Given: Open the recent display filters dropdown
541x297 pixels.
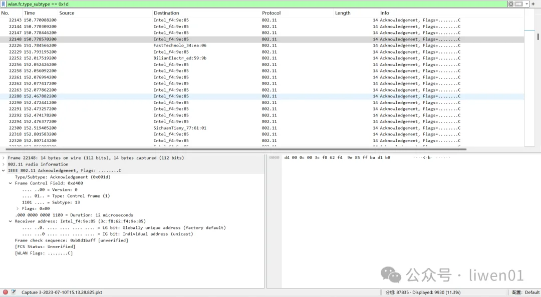Looking at the screenshot, I should click(526, 4).
